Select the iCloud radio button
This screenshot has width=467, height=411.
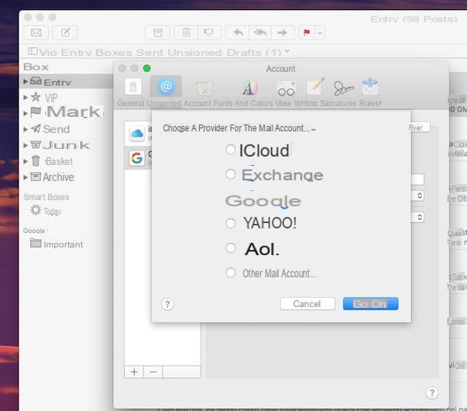pyautogui.click(x=230, y=150)
